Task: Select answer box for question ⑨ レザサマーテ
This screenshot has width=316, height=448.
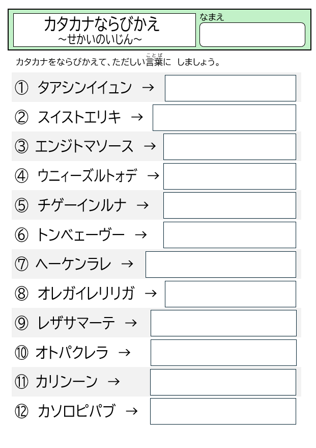Action: tap(223, 323)
